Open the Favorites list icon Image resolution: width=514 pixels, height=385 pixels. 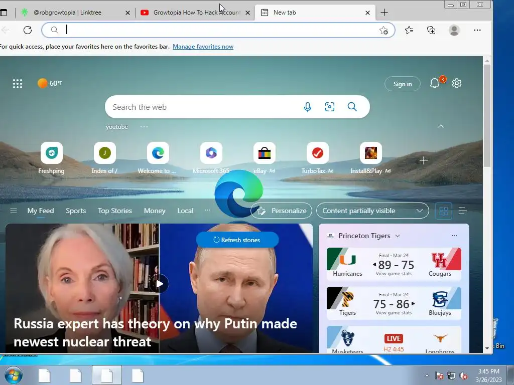pos(409,30)
